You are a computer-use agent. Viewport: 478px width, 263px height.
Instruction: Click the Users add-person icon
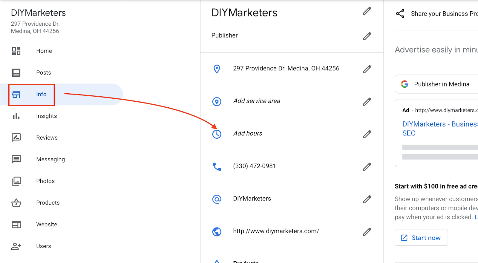pyautogui.click(x=16, y=246)
